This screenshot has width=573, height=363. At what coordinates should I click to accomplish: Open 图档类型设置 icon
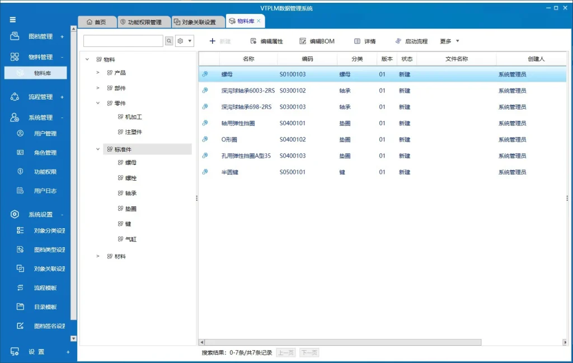click(20, 249)
